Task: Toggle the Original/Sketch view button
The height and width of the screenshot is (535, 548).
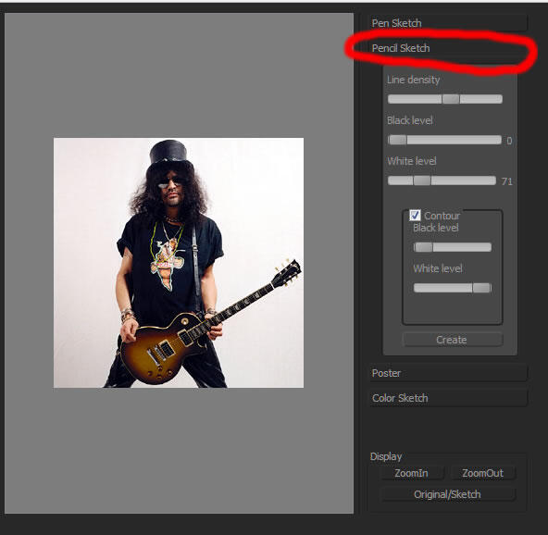Action: 447,494
